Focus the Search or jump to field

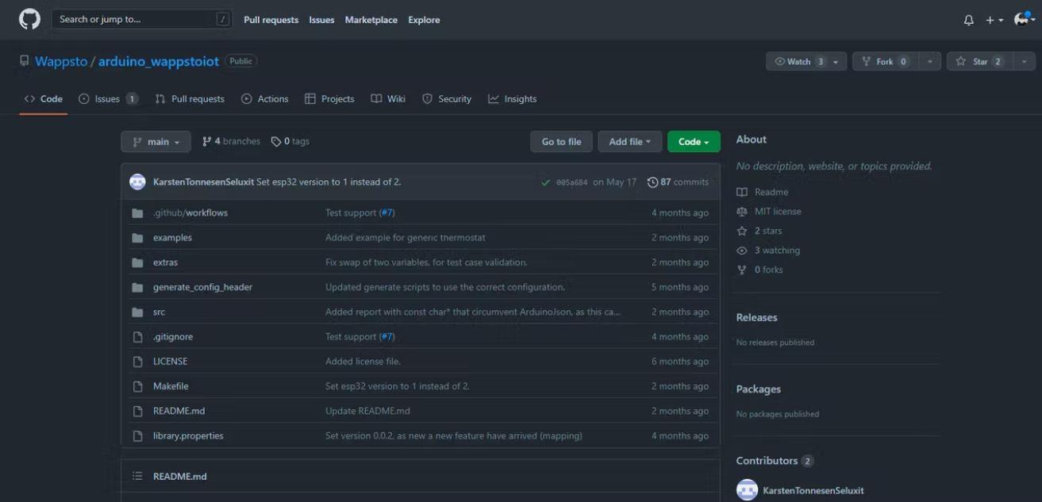coord(142,19)
